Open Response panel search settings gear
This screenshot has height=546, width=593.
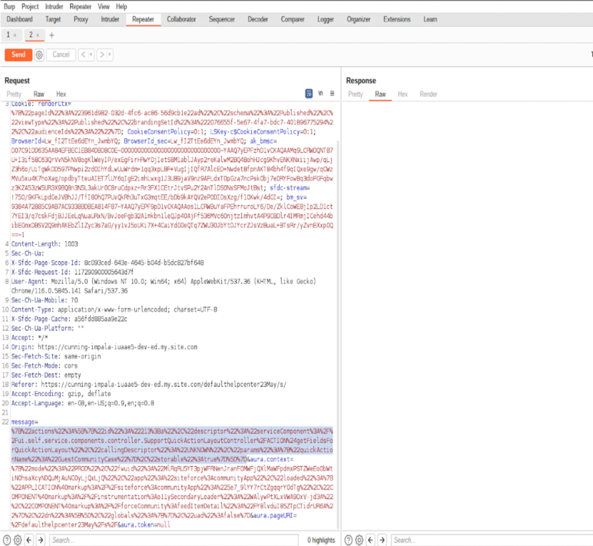(x=359, y=540)
